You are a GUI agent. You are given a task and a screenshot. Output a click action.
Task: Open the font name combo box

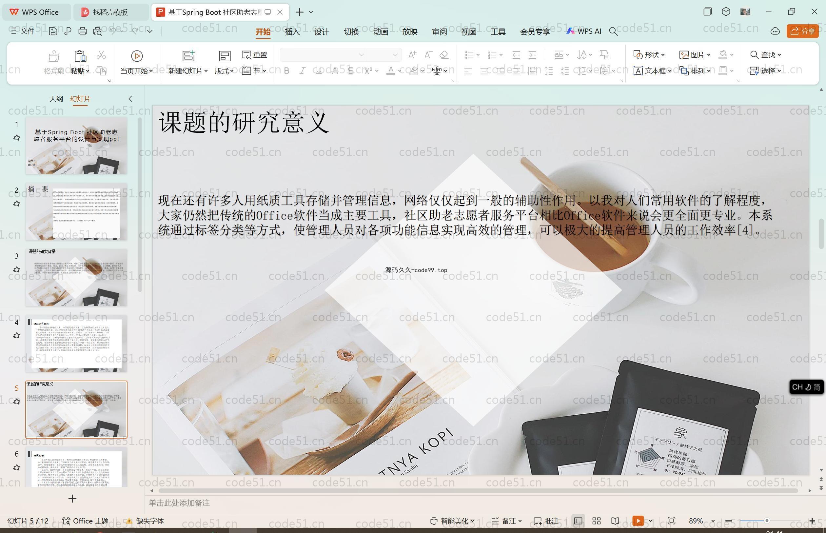[x=323, y=55]
